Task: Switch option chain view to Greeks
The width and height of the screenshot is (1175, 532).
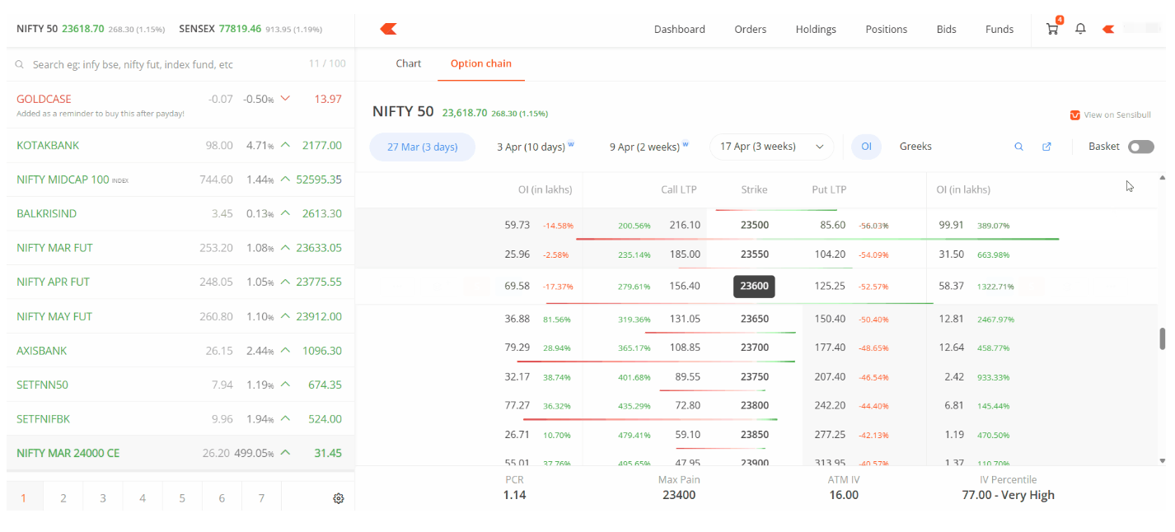Action: [x=915, y=147]
